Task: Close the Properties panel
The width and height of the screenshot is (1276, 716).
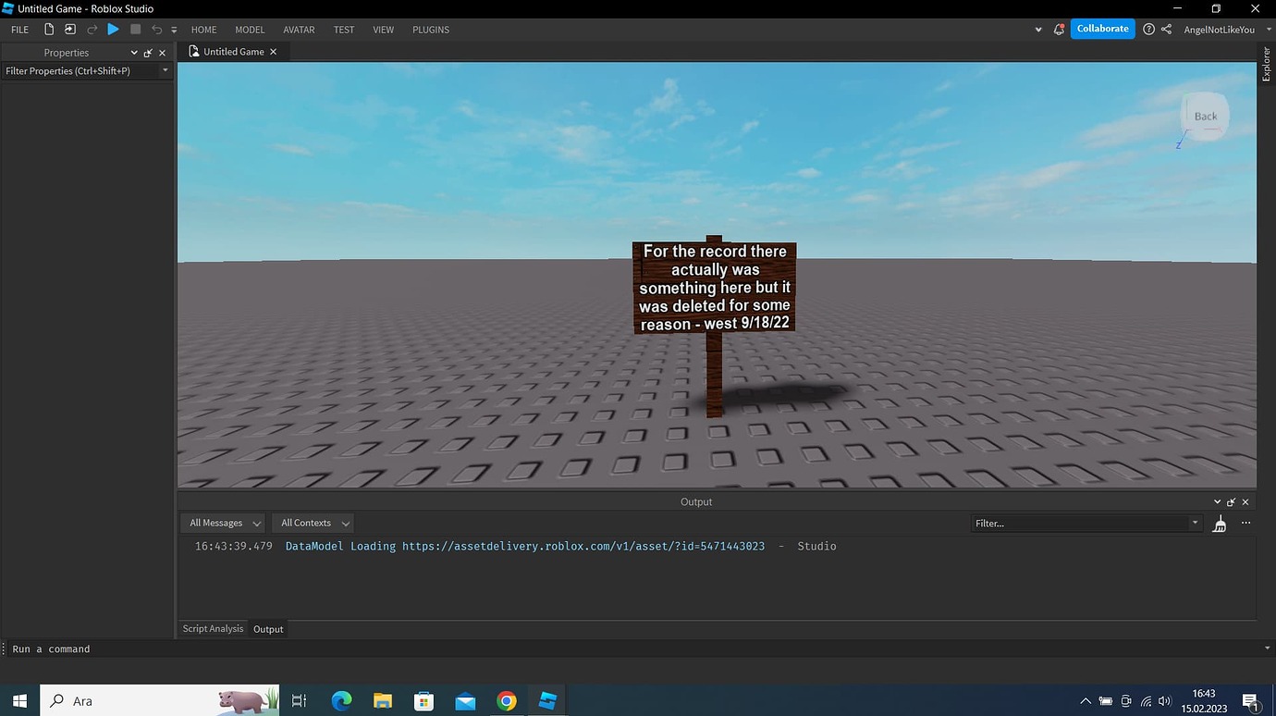Action: (x=163, y=53)
